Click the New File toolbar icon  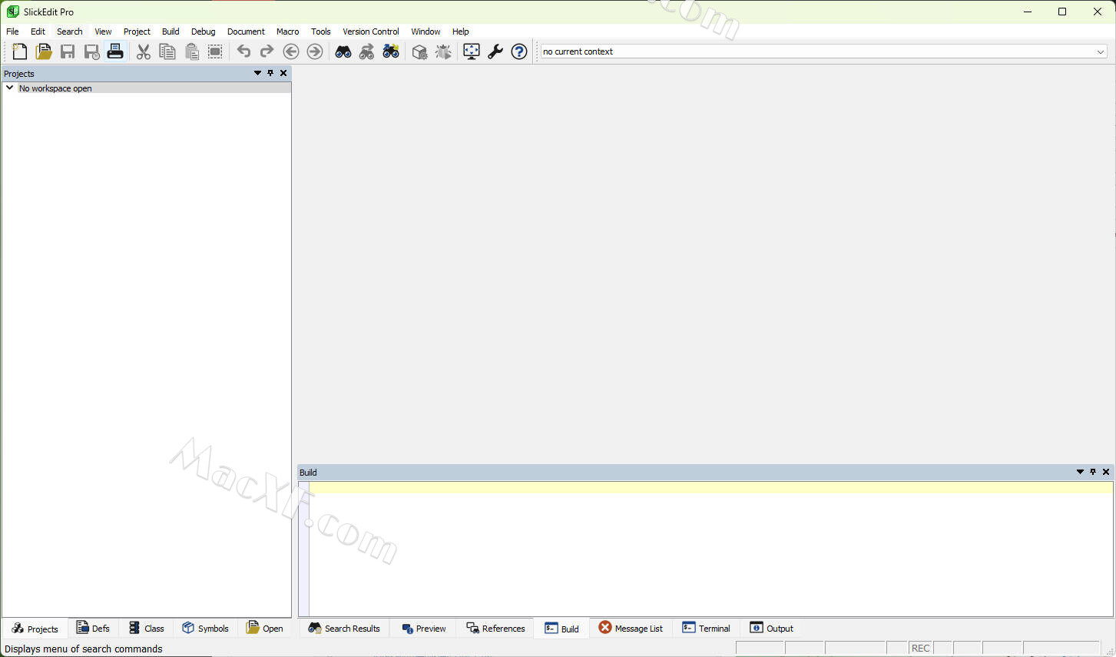pos(19,51)
